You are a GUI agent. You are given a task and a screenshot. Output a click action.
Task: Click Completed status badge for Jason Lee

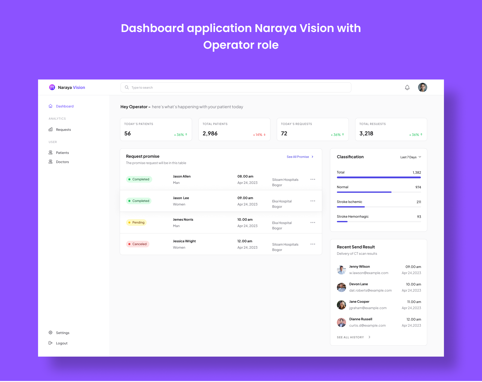point(139,201)
